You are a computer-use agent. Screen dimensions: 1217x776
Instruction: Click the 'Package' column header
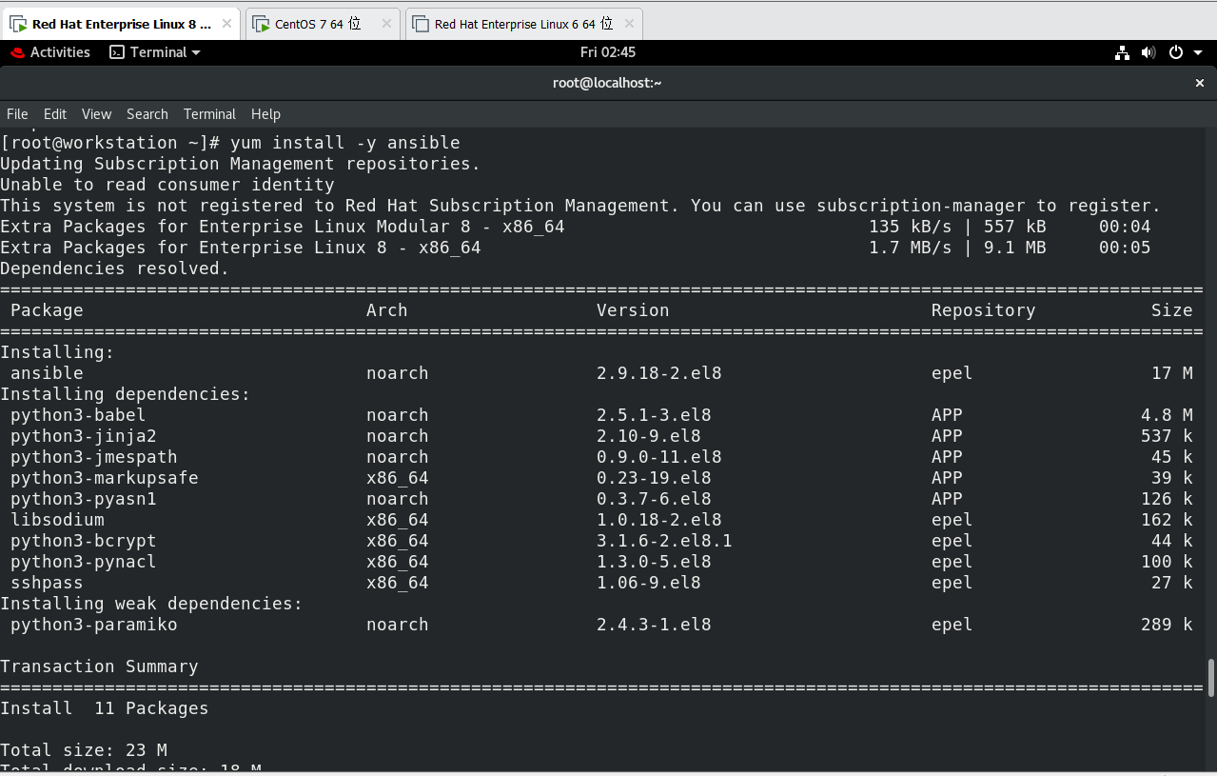(47, 310)
